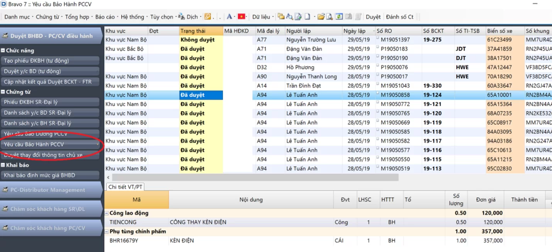Click the green refresh toolbar icon

coord(339,17)
